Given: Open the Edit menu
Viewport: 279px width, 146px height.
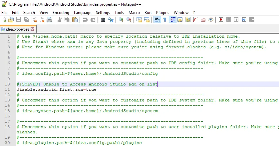Looking at the screenshot, I should (15, 13).
